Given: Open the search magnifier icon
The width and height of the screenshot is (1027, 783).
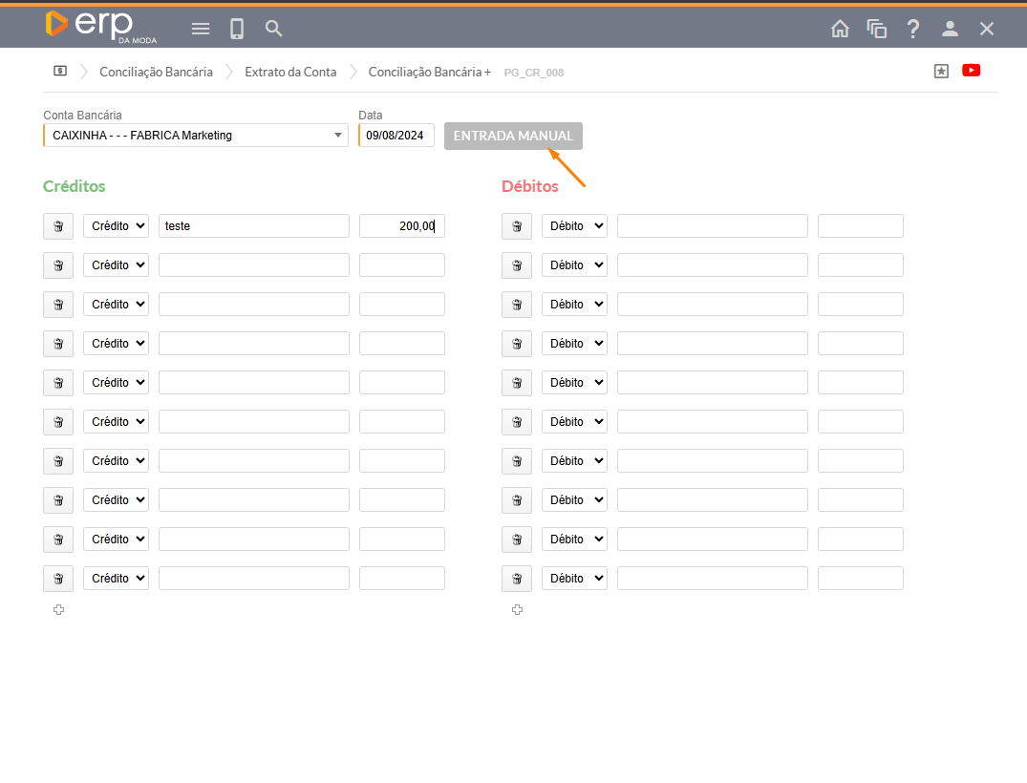Looking at the screenshot, I should point(274,29).
